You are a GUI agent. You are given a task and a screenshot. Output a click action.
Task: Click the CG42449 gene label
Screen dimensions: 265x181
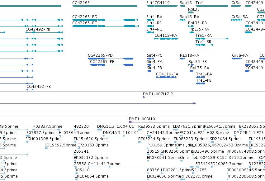click(x=254, y=3)
